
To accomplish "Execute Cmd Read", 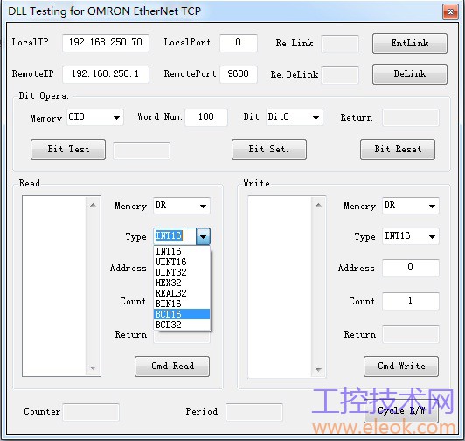I will (172, 367).
